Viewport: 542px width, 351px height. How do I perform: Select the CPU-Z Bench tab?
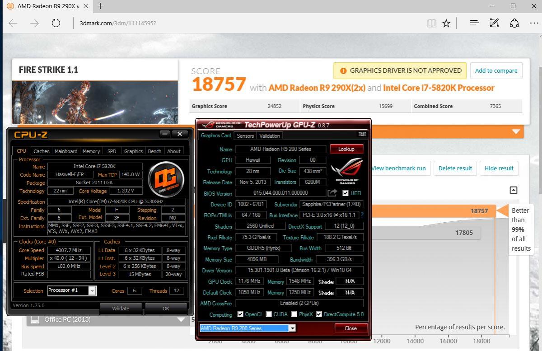click(x=154, y=151)
